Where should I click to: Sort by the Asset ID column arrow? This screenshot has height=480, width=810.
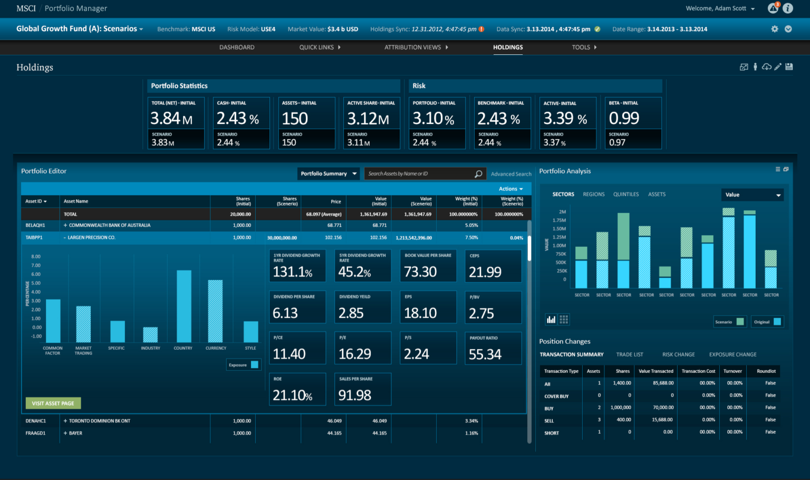click(x=45, y=201)
